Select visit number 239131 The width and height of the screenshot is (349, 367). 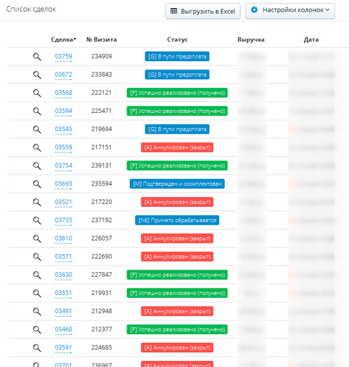coord(102,165)
